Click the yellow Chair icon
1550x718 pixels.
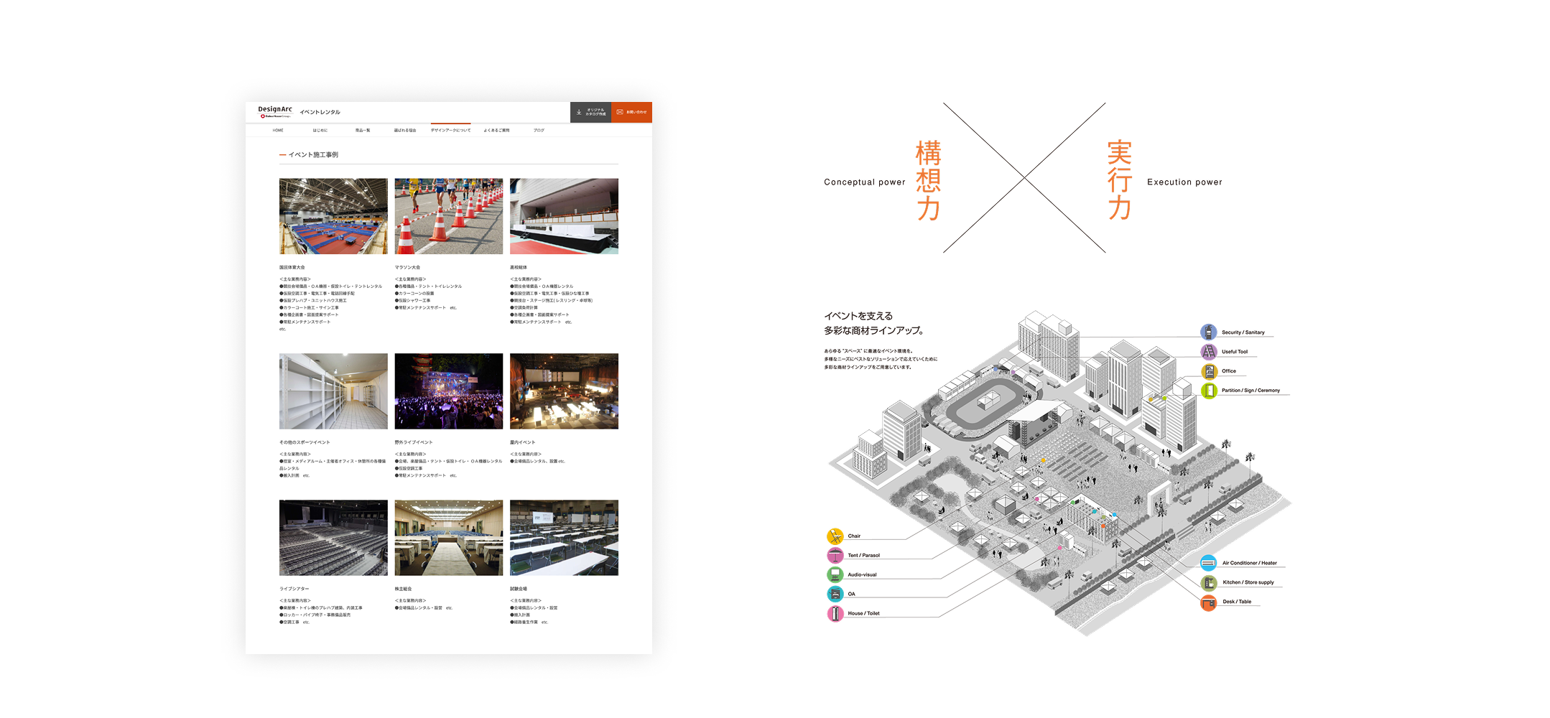(835, 536)
